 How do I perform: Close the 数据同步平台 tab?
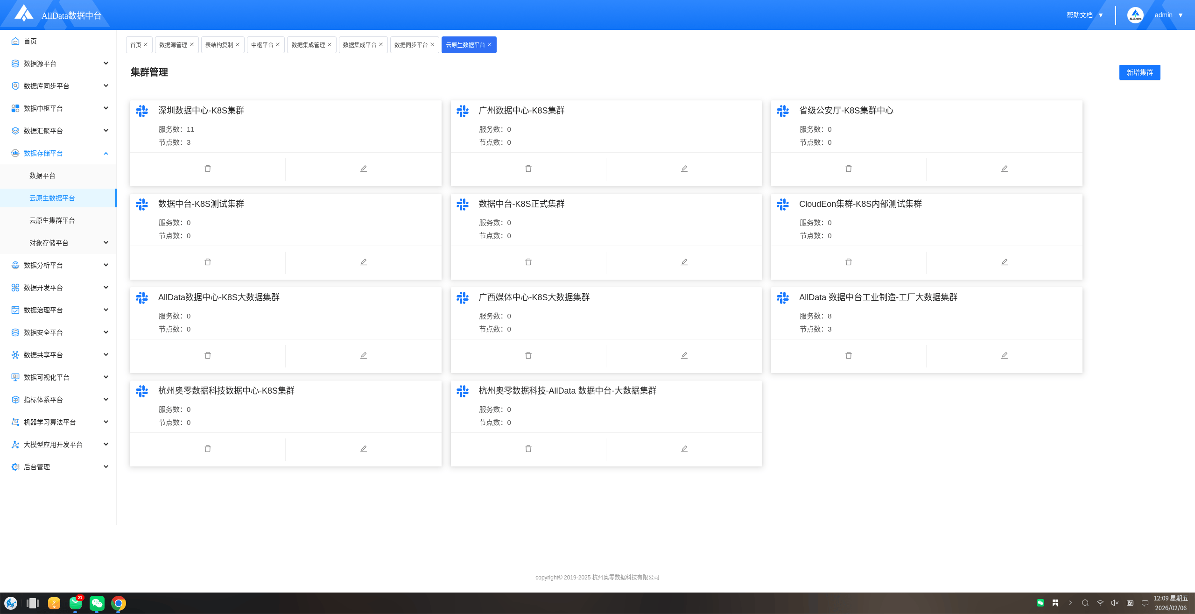coord(432,44)
